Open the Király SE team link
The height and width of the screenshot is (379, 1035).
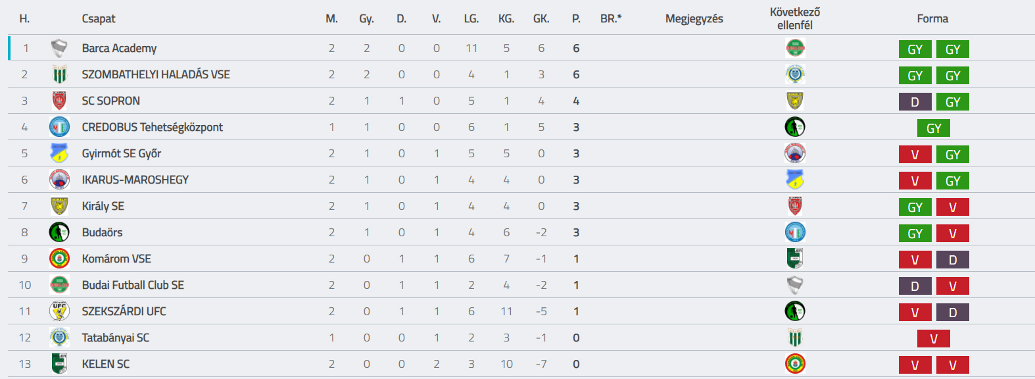pos(103,206)
